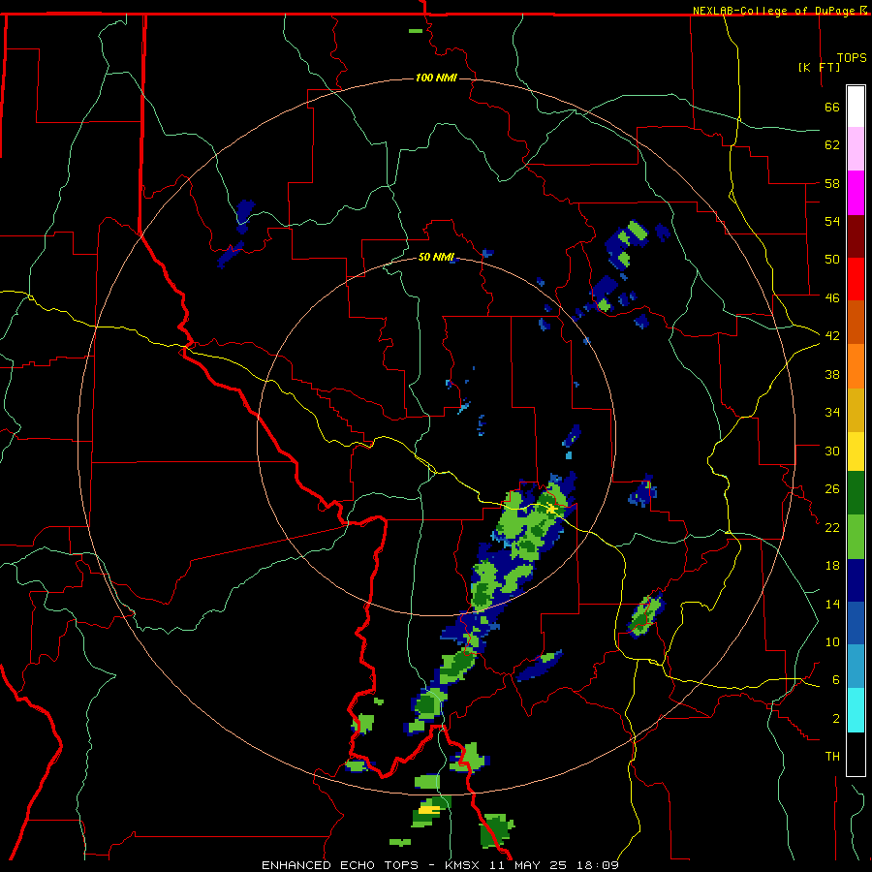Click the '26' legend value
This screenshot has width=872, height=872.
tap(832, 489)
